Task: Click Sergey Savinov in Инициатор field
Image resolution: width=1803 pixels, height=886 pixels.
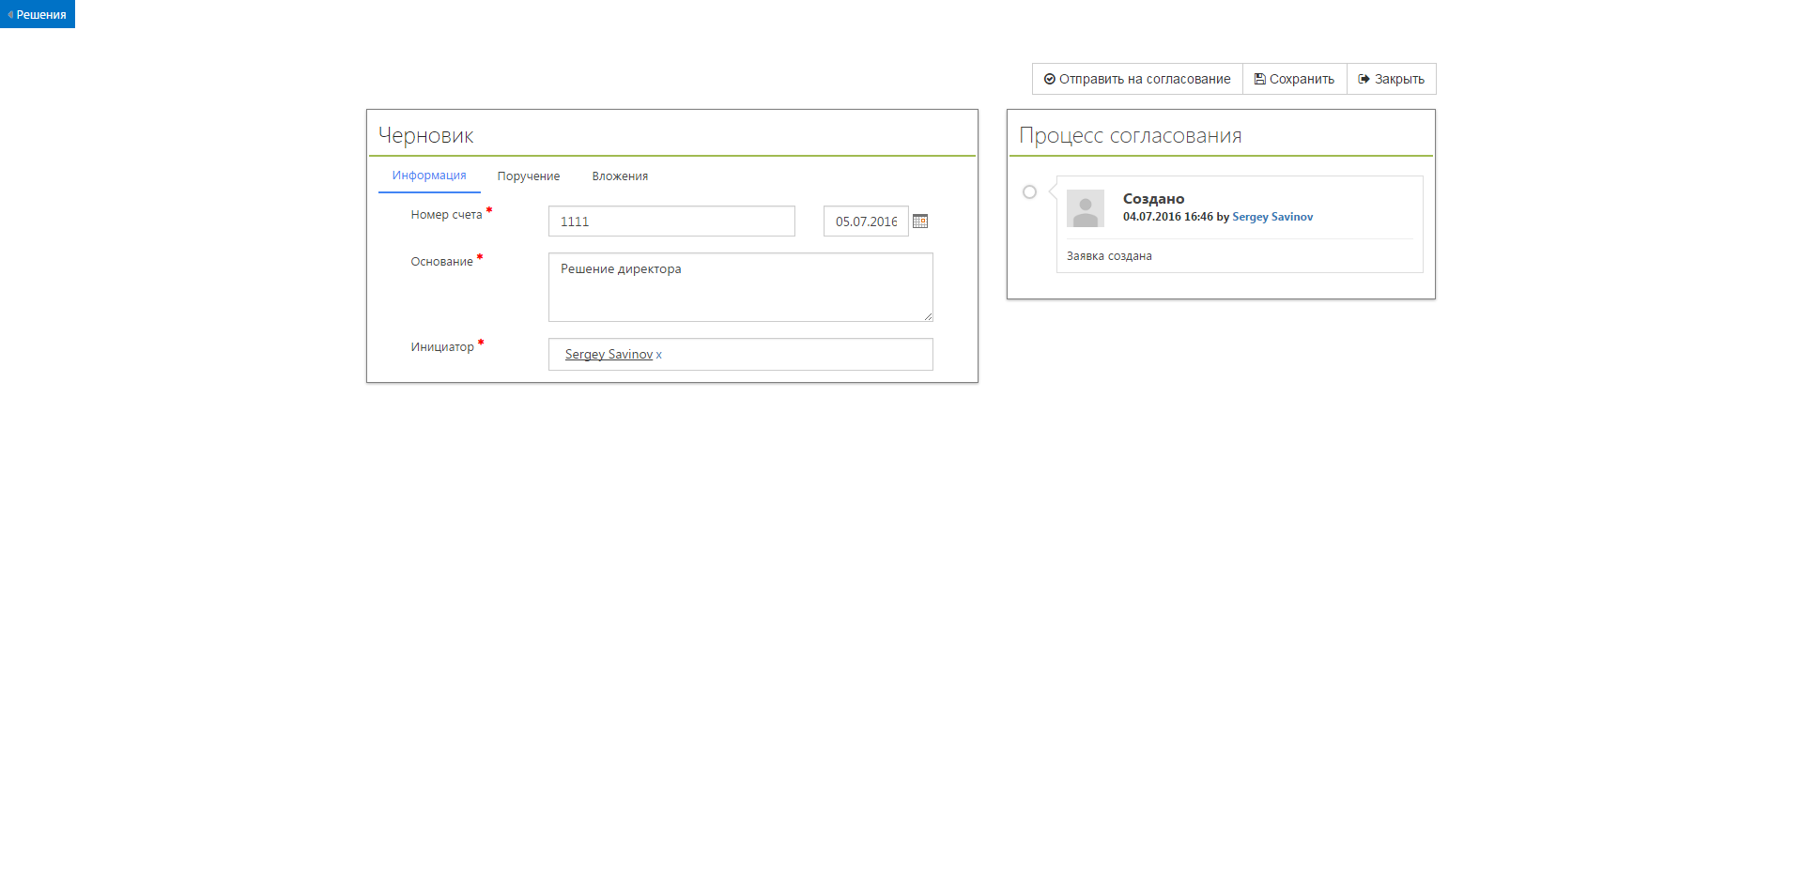Action: coord(609,354)
